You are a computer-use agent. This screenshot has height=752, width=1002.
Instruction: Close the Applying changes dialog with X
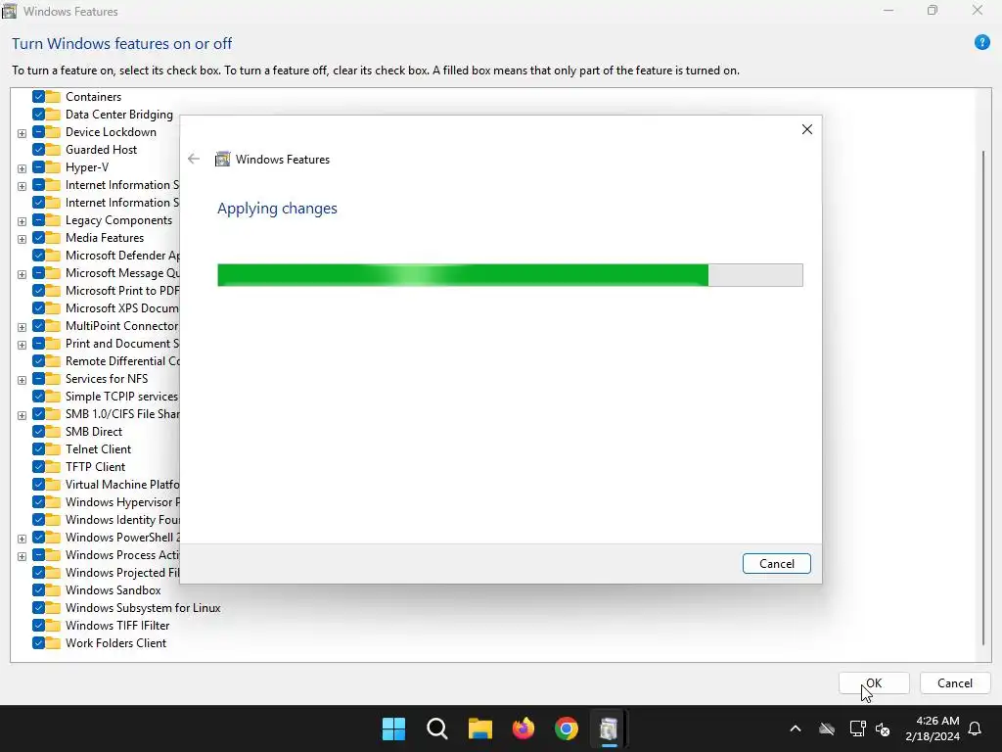[x=807, y=129]
